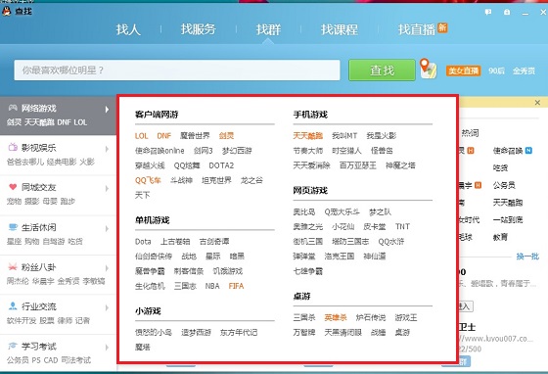Click the lock icon in title bar
The width and height of the screenshot is (548, 374).
[507, 12]
